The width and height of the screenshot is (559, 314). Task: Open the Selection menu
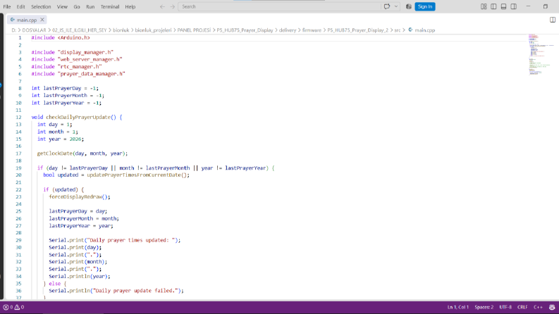pyautogui.click(x=41, y=6)
